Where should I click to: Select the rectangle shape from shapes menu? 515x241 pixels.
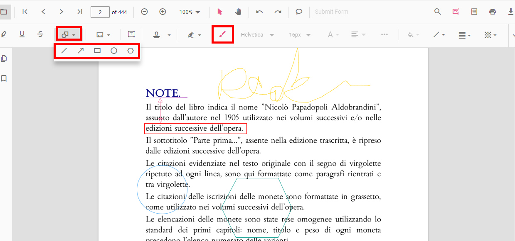tap(97, 51)
